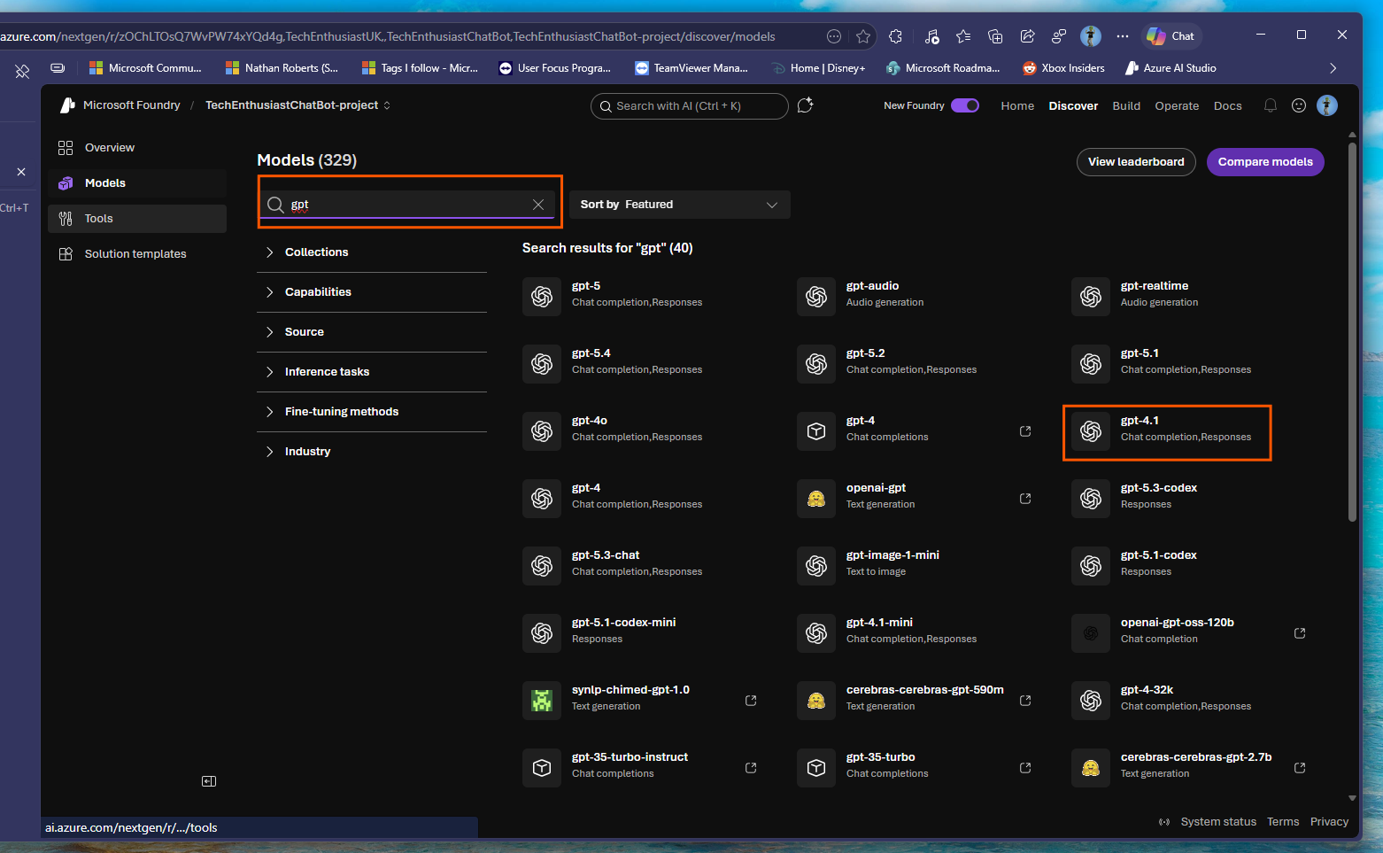Switch to the Build tab
The height and width of the screenshot is (853, 1383).
point(1126,105)
